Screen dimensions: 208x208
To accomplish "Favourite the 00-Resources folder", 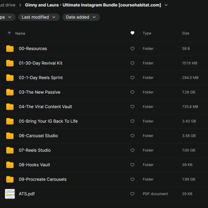I will coord(132,49).
